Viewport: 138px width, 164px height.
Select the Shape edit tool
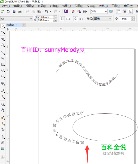click(3, 32)
